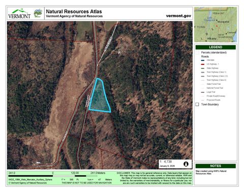Screen dimensions: 244x192
Task: Click the north arrow compass icon
Action: (x=186, y=164)
